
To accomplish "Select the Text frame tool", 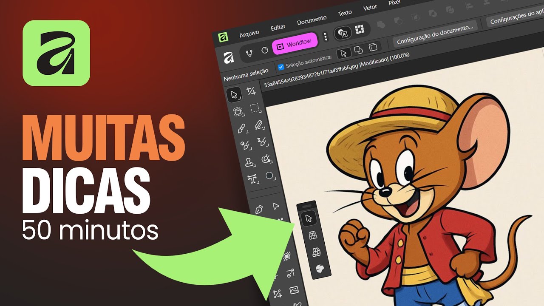I will coord(253,179).
